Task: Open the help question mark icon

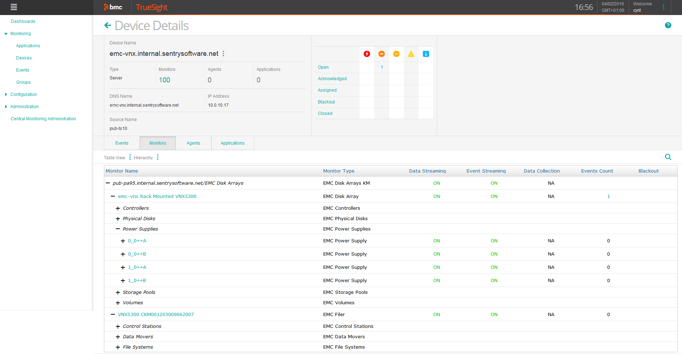Action: click(x=668, y=25)
